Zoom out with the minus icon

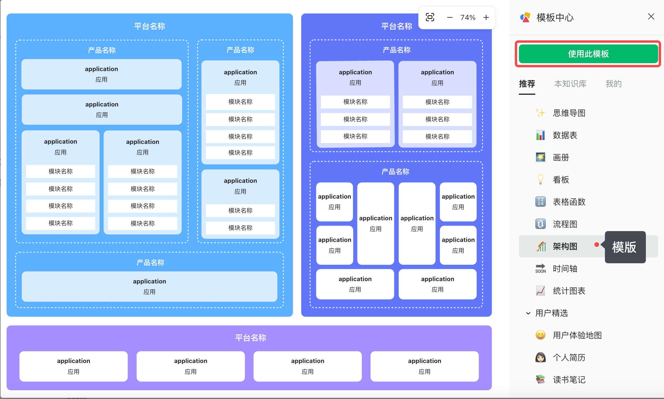(450, 18)
